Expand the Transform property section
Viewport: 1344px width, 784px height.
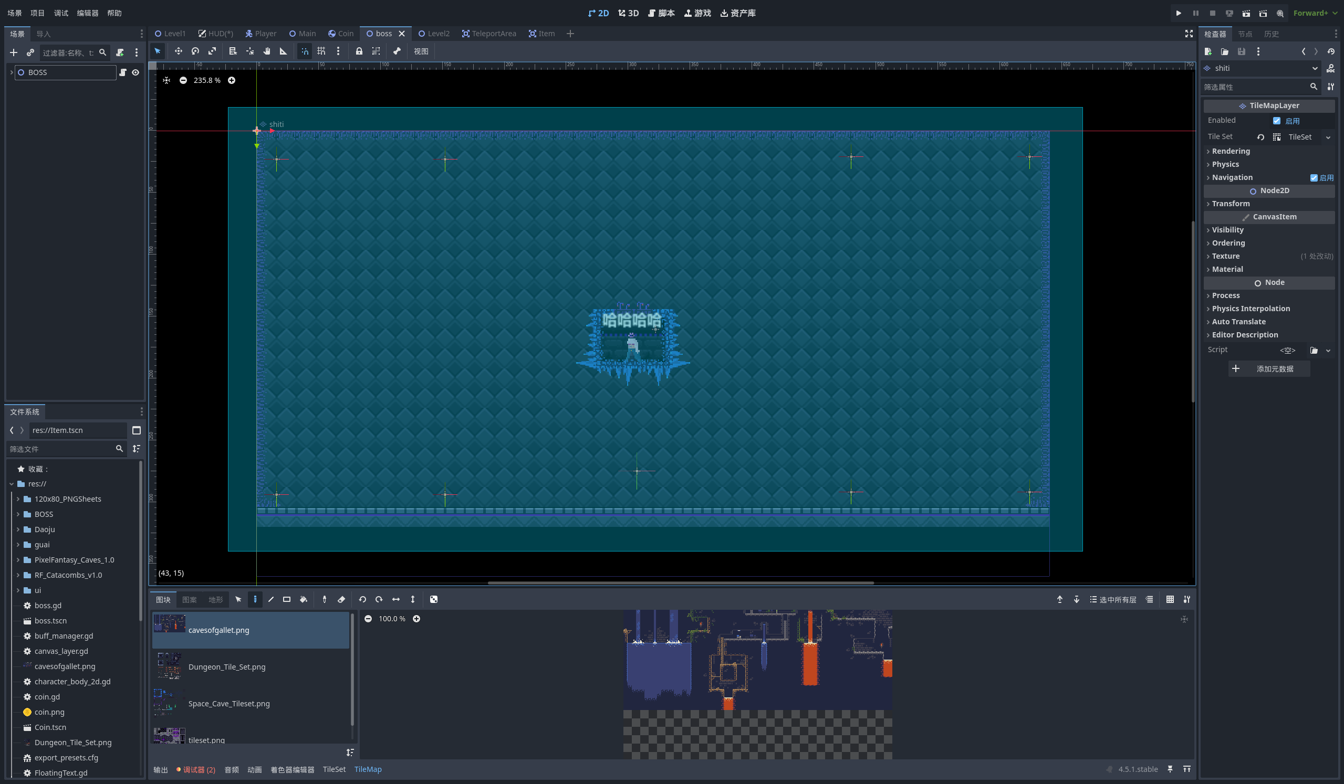pyautogui.click(x=1231, y=204)
